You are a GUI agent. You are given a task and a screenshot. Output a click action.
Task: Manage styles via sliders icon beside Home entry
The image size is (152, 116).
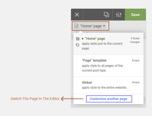click(78, 39)
